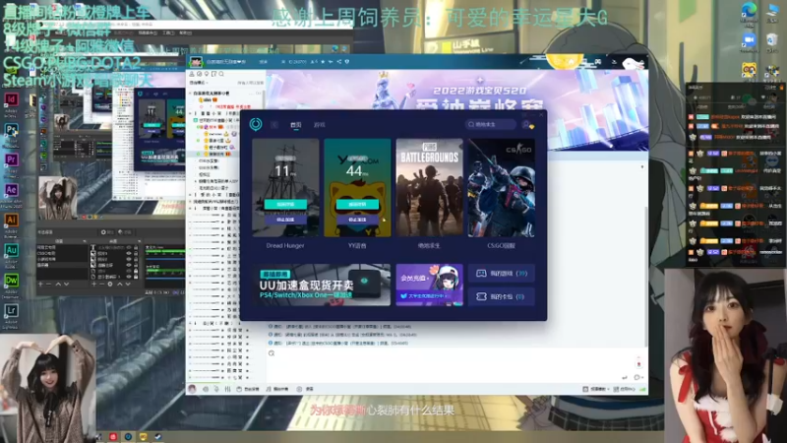Click the recording button in YY bottom toolbar
The height and width of the screenshot is (443, 787).
tap(305, 389)
